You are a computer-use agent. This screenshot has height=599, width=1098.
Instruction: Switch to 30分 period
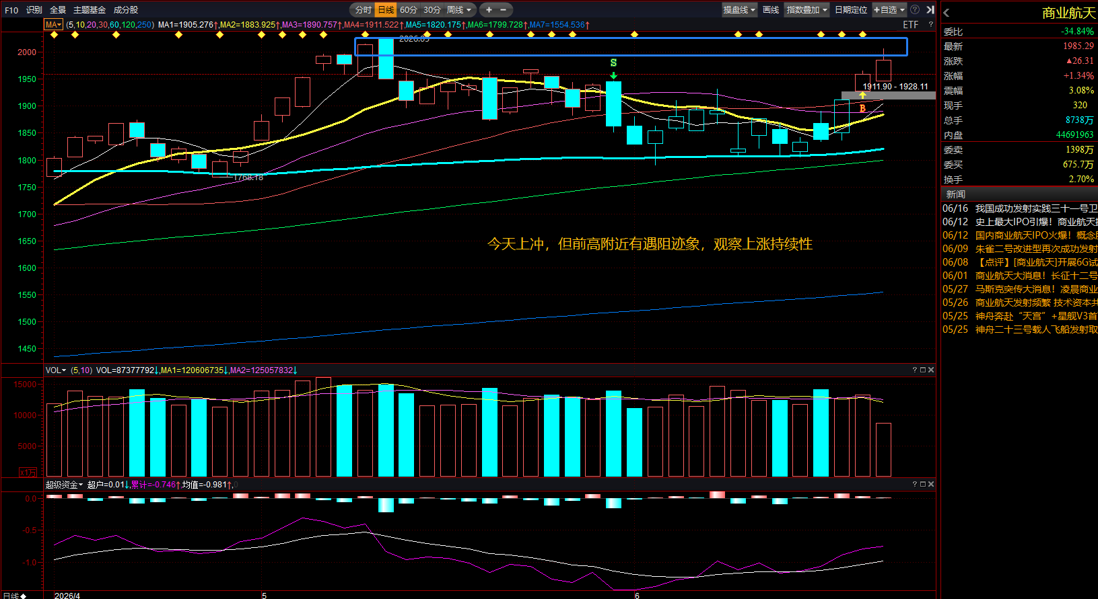click(432, 10)
